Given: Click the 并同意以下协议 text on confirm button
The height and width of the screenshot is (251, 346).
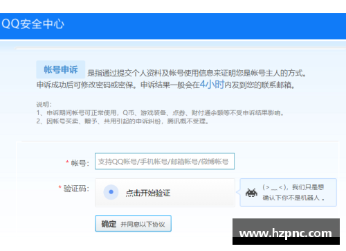Looking at the screenshot, I should [x=143, y=224].
